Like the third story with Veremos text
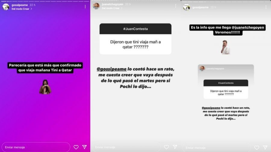Screen dimensions: 271x152 (x=257, y=147)
